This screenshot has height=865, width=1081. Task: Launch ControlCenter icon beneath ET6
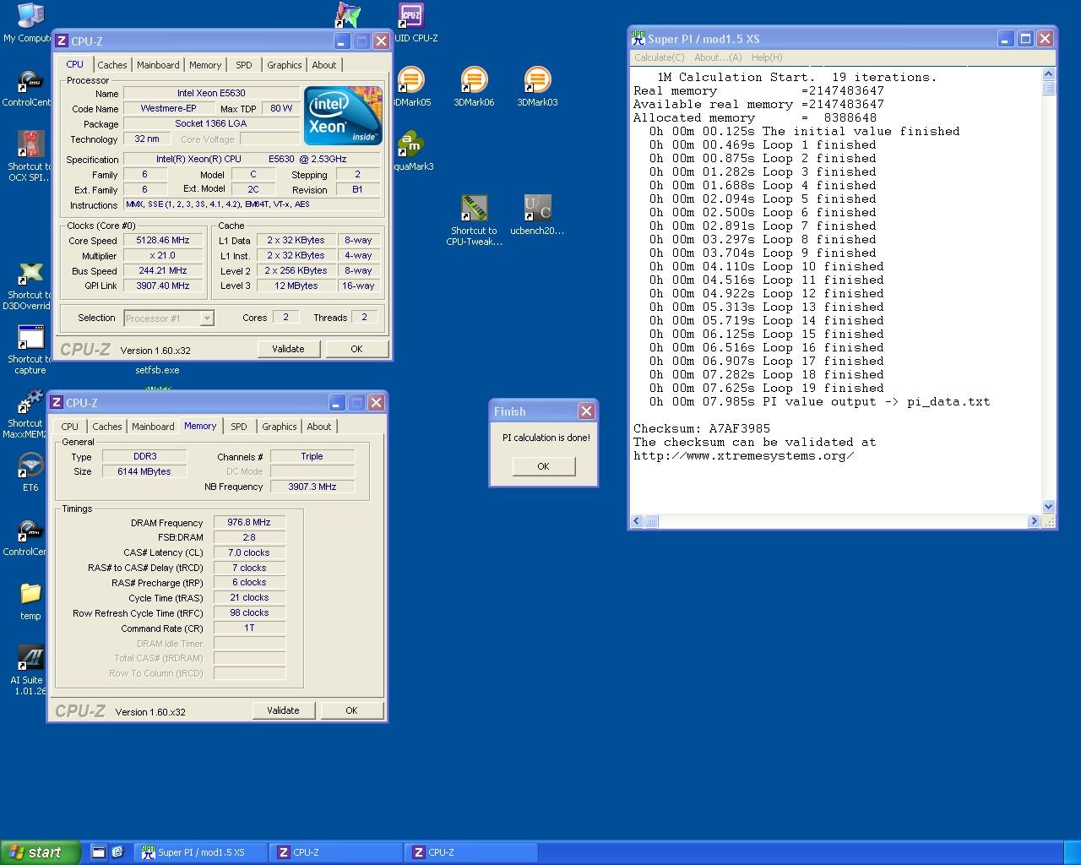tap(30, 530)
